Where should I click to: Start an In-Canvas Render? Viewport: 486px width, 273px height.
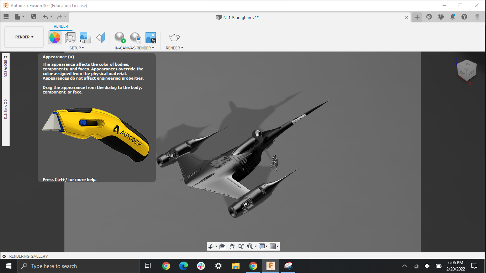pos(120,37)
